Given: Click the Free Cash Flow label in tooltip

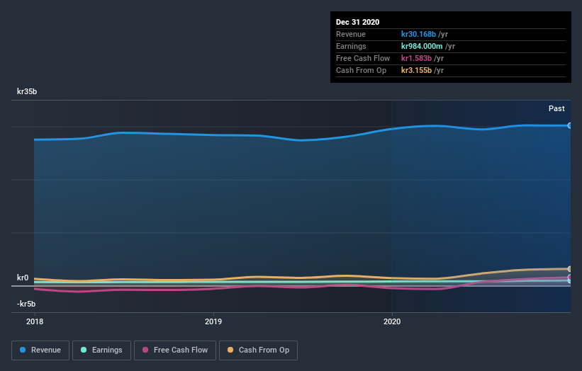Looking at the screenshot, I should coord(363,58).
